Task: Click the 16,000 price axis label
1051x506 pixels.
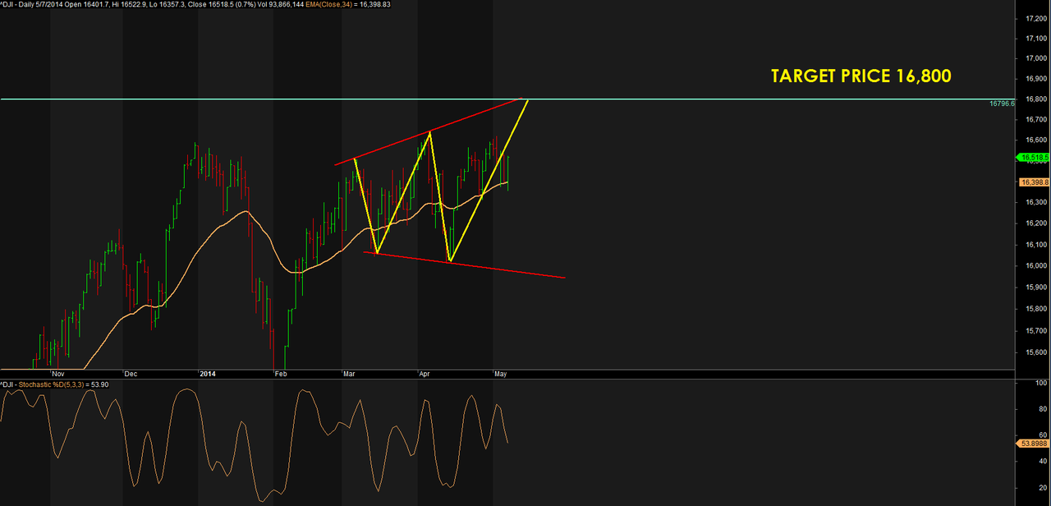Action: click(x=1036, y=265)
